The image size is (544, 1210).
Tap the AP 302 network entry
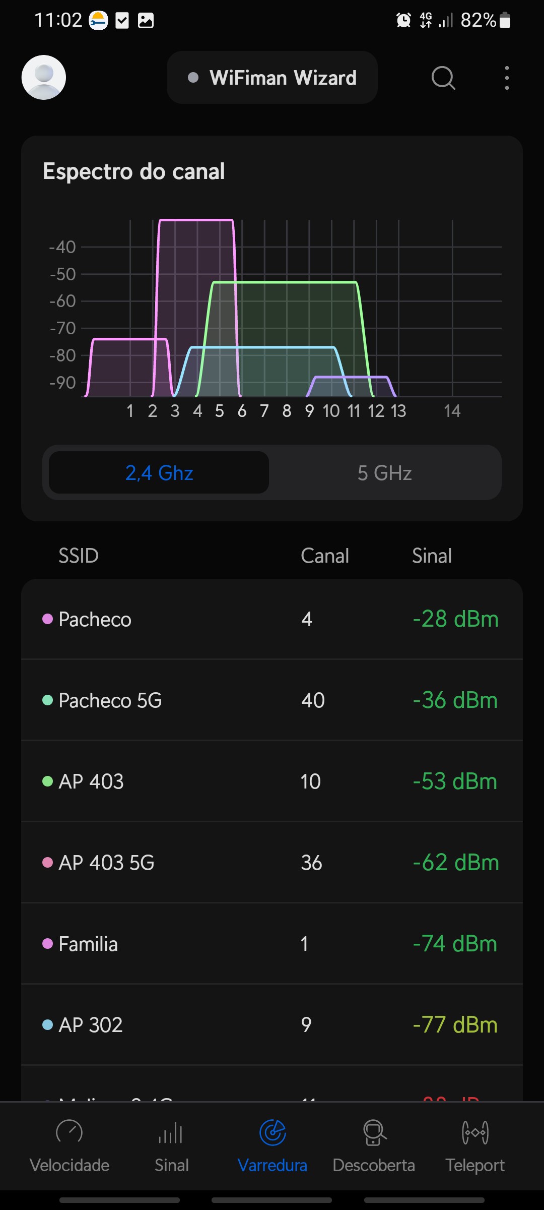point(272,1025)
